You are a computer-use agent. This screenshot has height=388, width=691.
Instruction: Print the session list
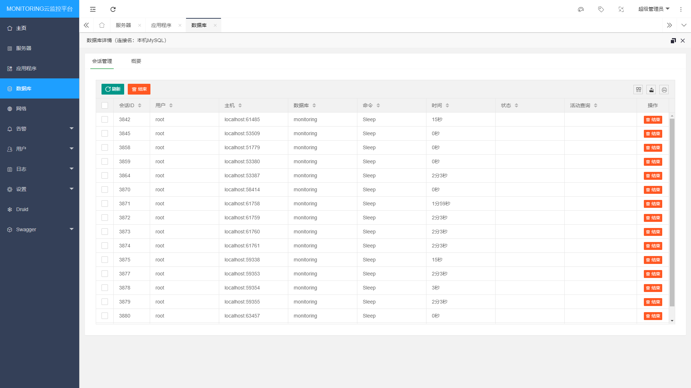[x=664, y=90]
